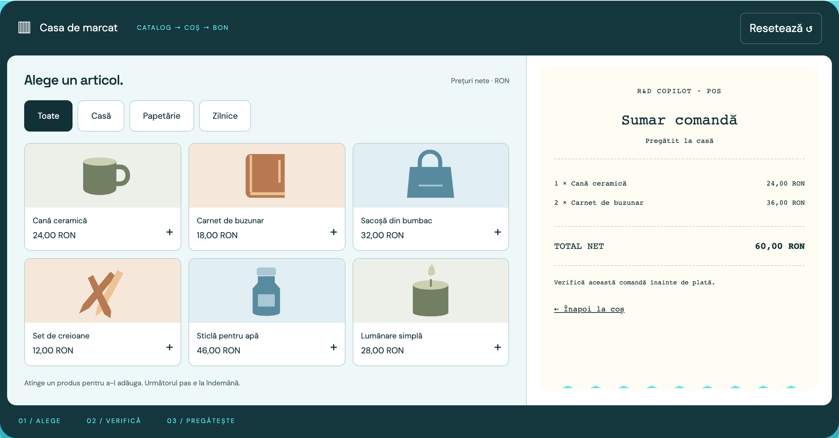Add Sacoșă din bumbac with plus icon
This screenshot has height=438, width=839.
[498, 232]
